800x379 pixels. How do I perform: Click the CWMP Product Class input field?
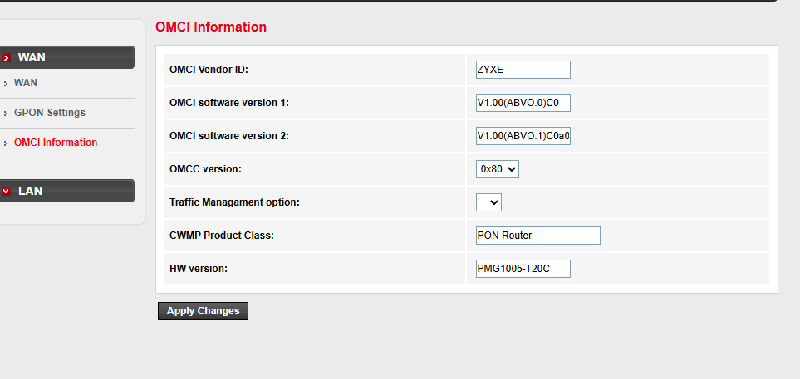click(x=538, y=236)
